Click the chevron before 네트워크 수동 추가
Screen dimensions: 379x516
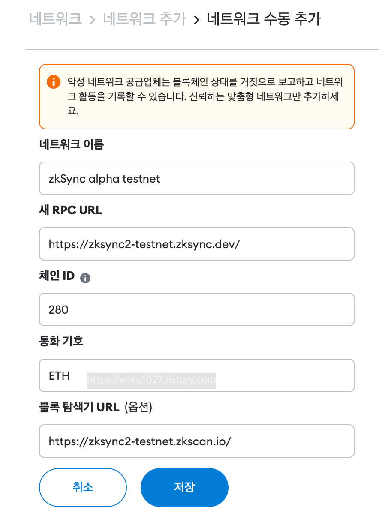(196, 20)
